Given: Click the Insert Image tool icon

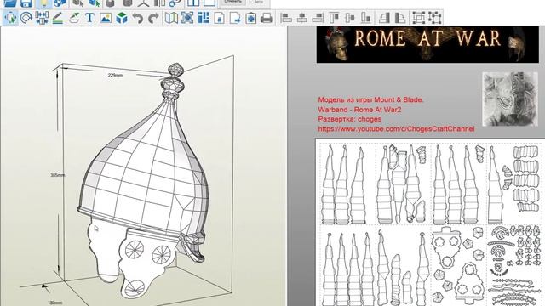Looking at the screenshot, I should click(x=106, y=18).
